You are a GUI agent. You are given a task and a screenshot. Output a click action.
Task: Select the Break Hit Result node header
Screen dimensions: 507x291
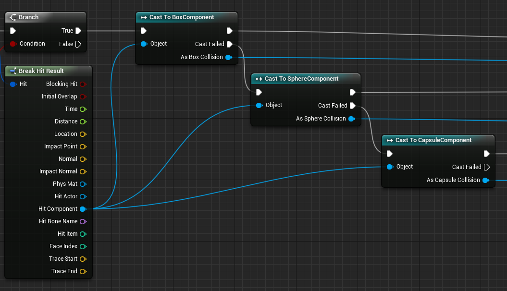[x=49, y=71]
